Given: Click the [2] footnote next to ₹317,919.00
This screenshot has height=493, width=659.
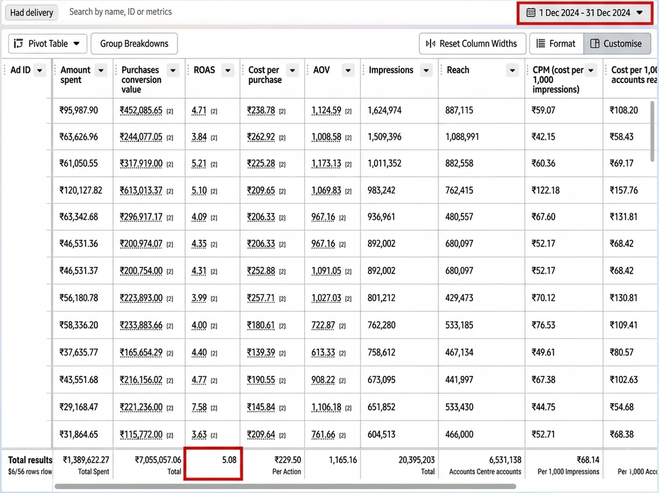Looking at the screenshot, I should click(170, 164).
